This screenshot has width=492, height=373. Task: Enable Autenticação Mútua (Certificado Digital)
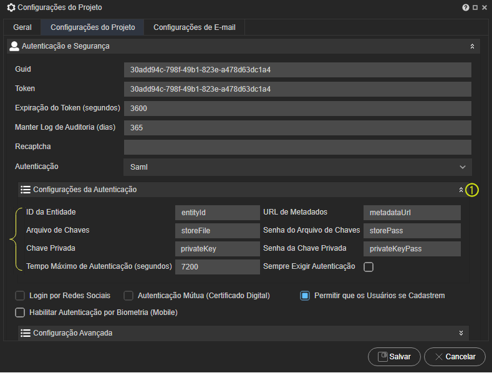[x=128, y=296]
